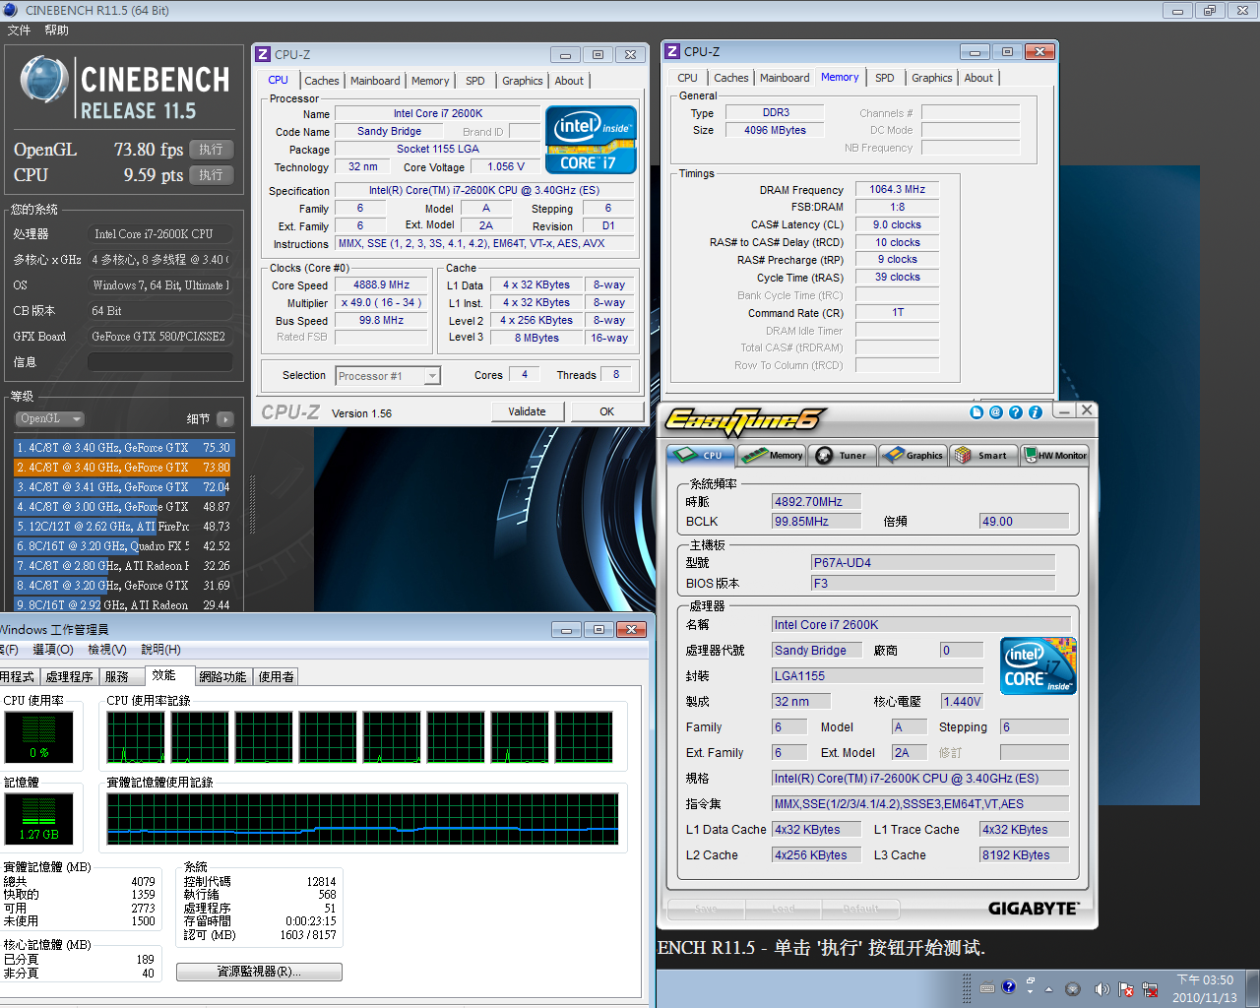Open the EasyTune6 question mark help icon
Screen dimensions: 1260x1008
tap(1016, 412)
